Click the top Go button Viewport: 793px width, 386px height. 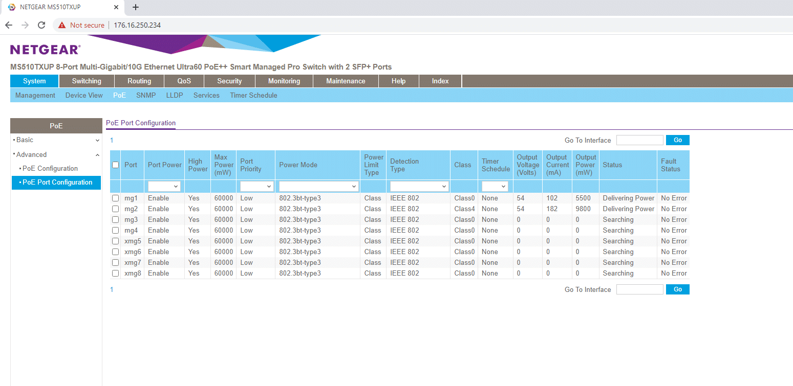[678, 140]
